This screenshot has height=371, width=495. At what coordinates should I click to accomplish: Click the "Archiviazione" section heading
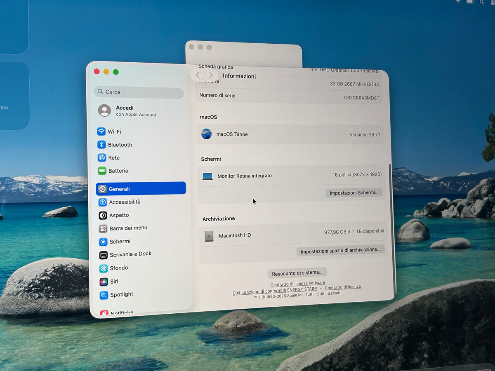point(219,219)
